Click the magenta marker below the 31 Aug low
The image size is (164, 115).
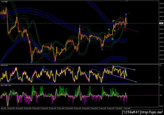tap(102, 50)
